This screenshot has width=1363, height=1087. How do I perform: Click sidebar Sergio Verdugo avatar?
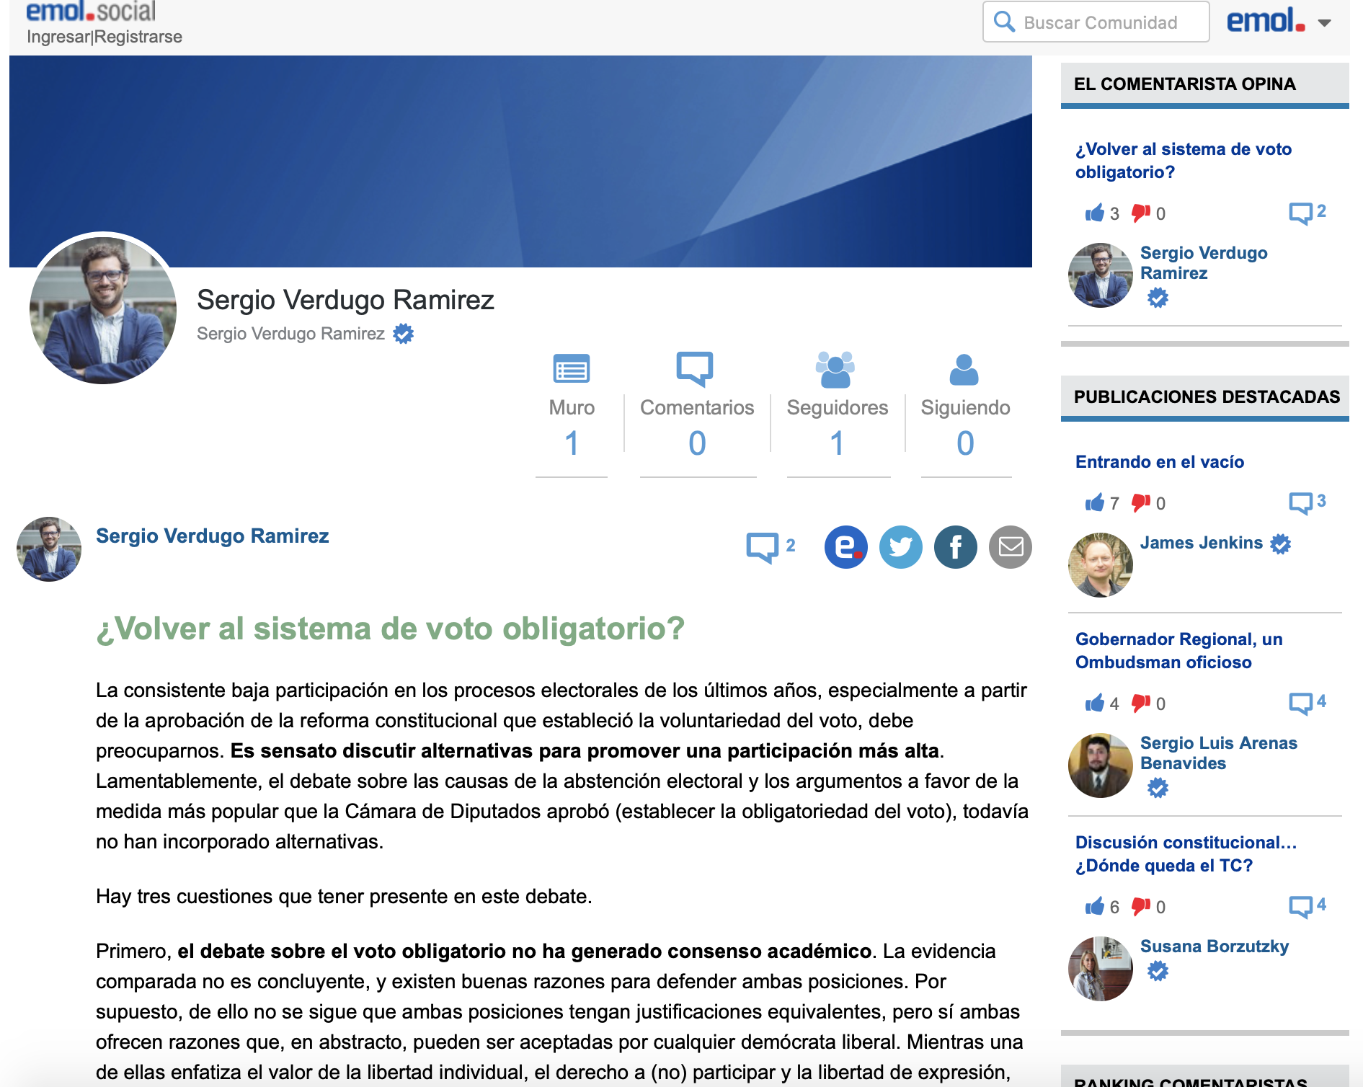1101,275
